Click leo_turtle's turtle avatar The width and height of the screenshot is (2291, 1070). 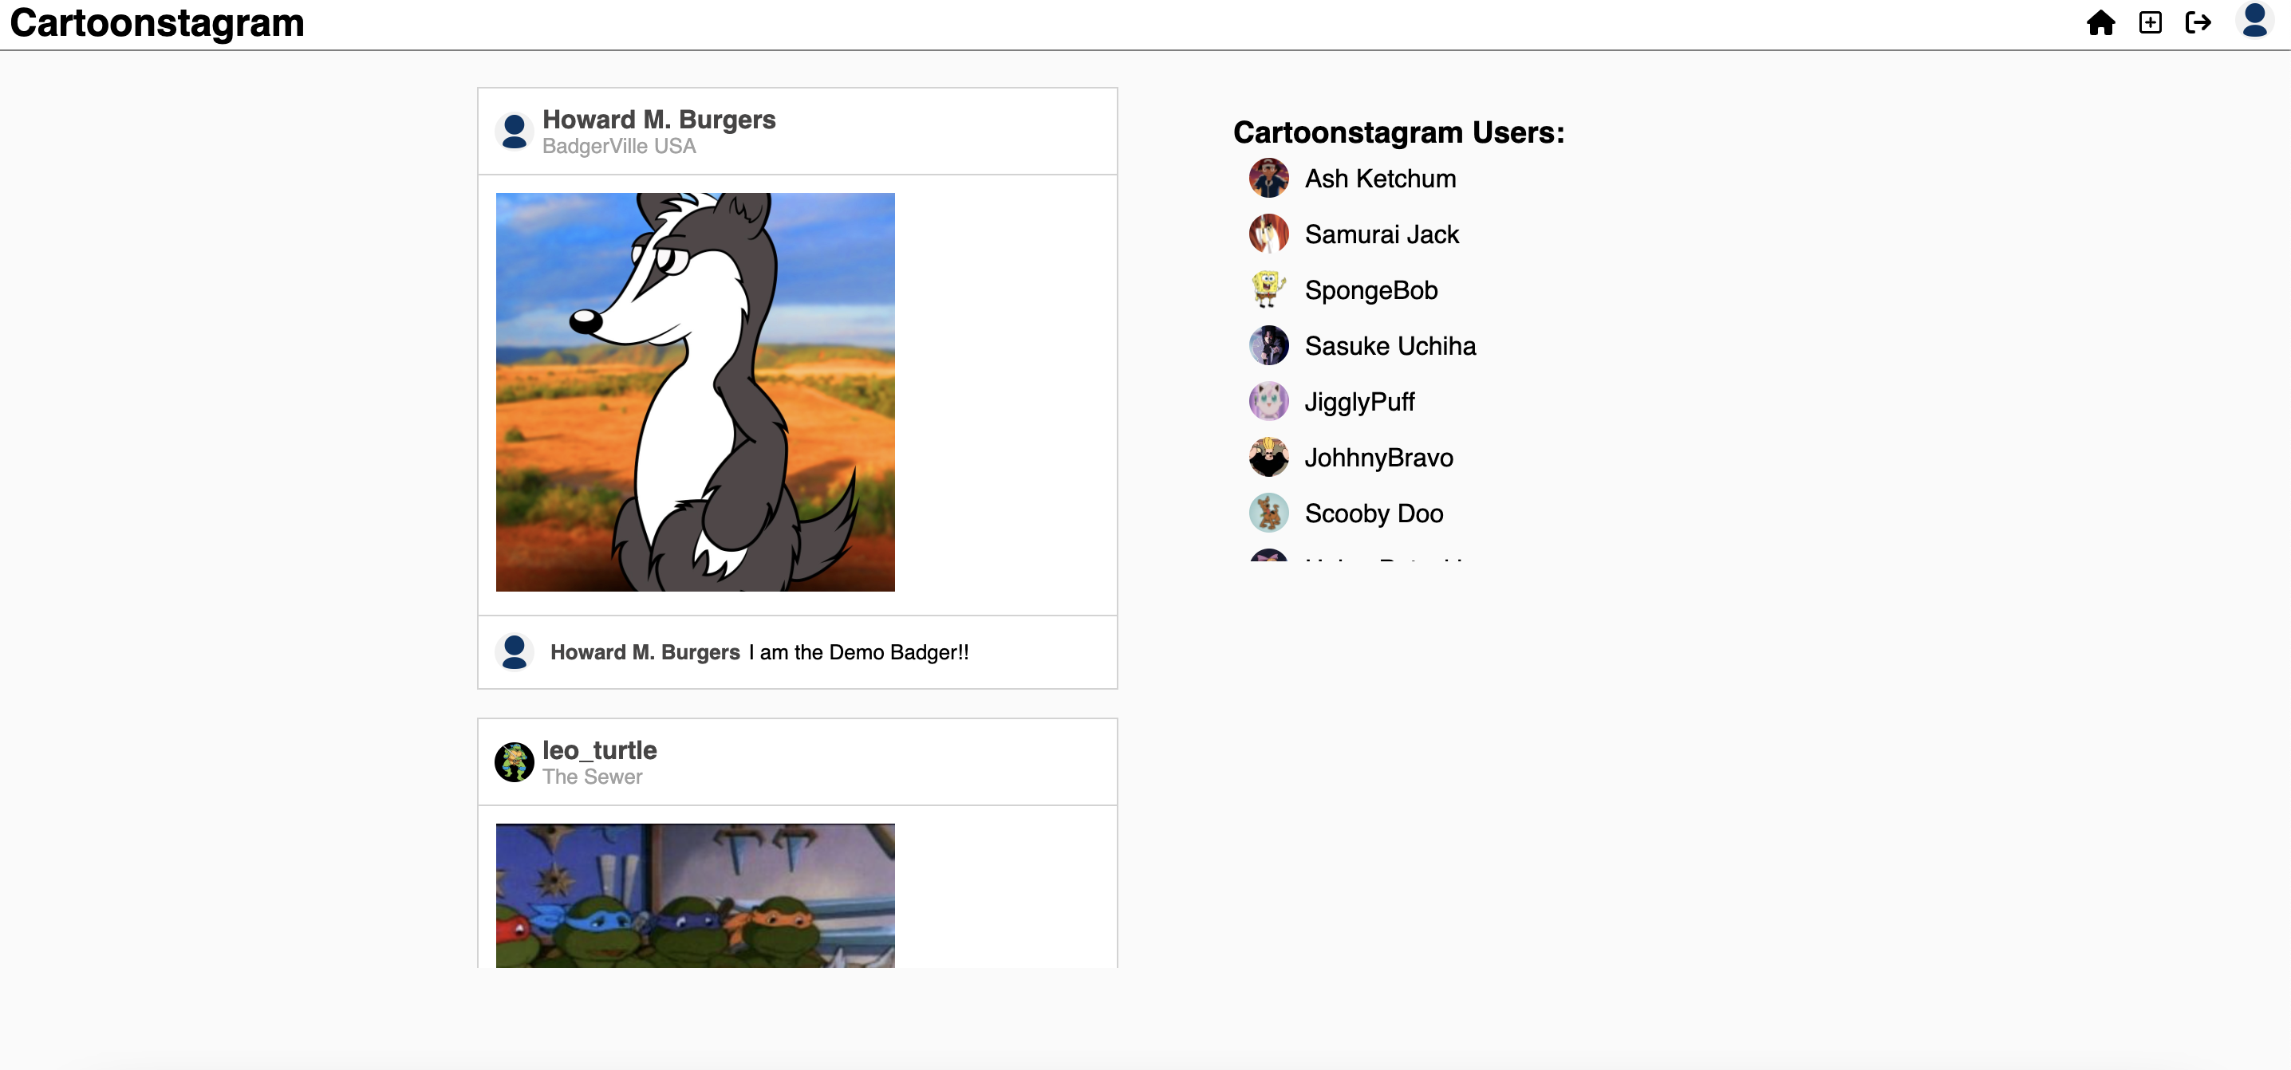pyautogui.click(x=515, y=761)
